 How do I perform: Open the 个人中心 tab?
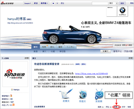70,47
